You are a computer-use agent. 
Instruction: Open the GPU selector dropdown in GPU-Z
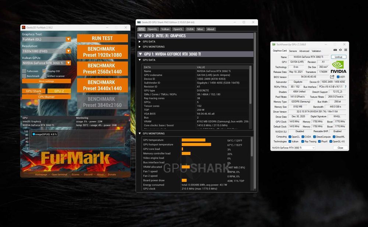point(293,148)
